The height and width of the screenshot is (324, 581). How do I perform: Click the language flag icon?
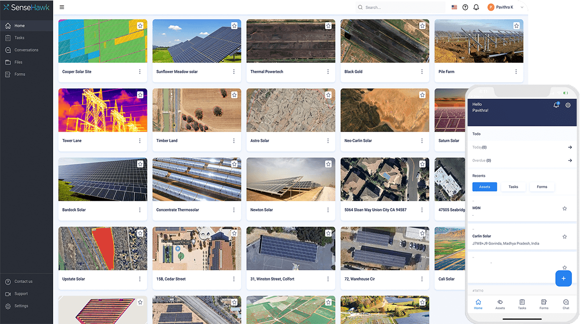[454, 8]
